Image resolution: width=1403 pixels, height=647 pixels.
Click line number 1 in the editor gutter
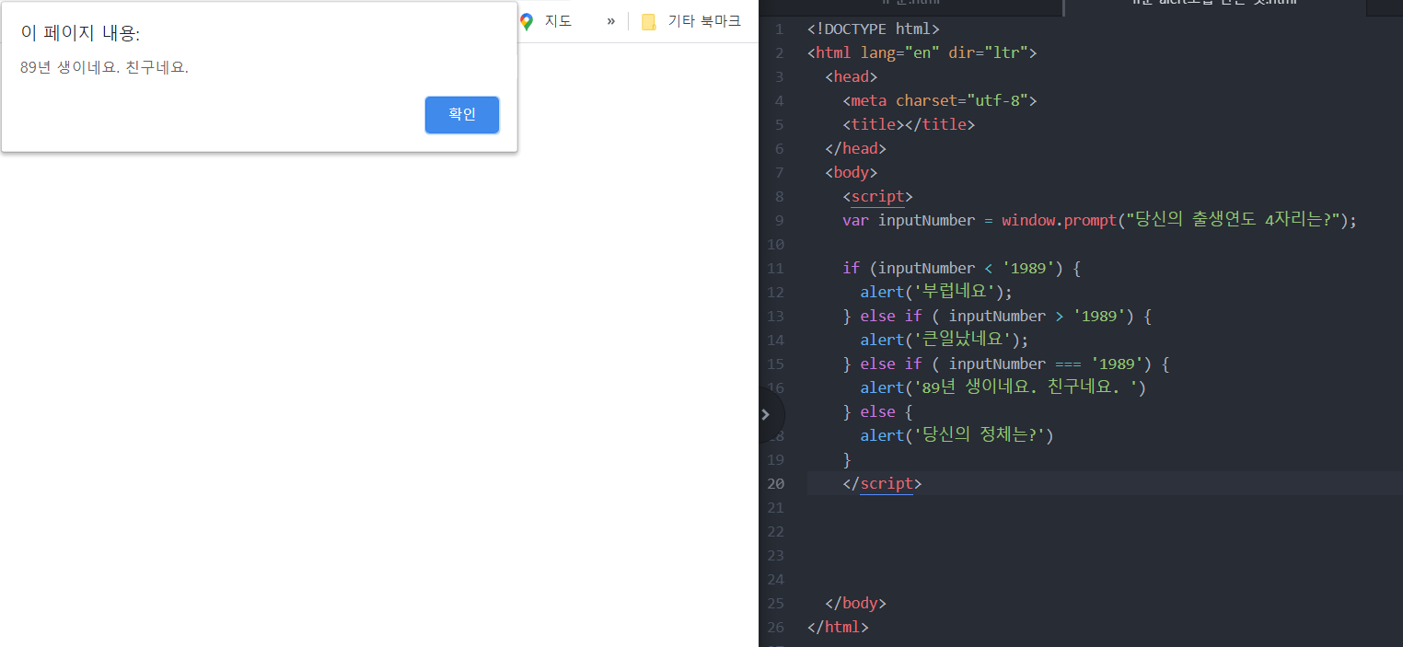[779, 29]
